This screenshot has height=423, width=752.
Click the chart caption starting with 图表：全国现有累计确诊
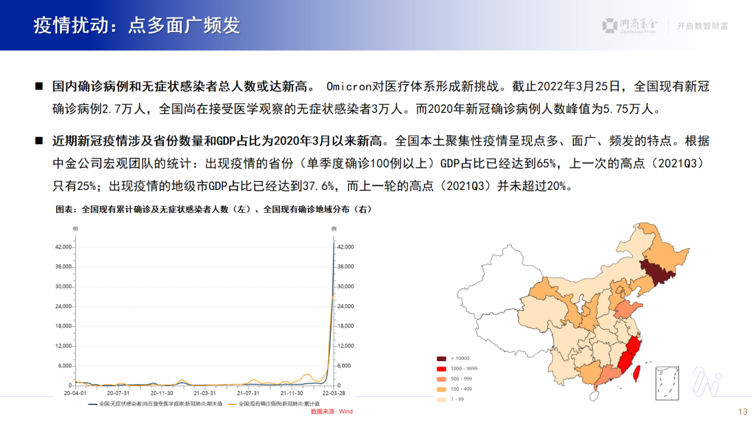[x=214, y=209]
